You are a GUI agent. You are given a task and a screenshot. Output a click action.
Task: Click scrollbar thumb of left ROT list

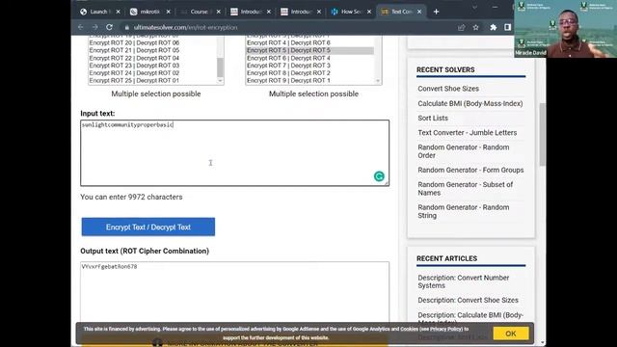pos(220,67)
